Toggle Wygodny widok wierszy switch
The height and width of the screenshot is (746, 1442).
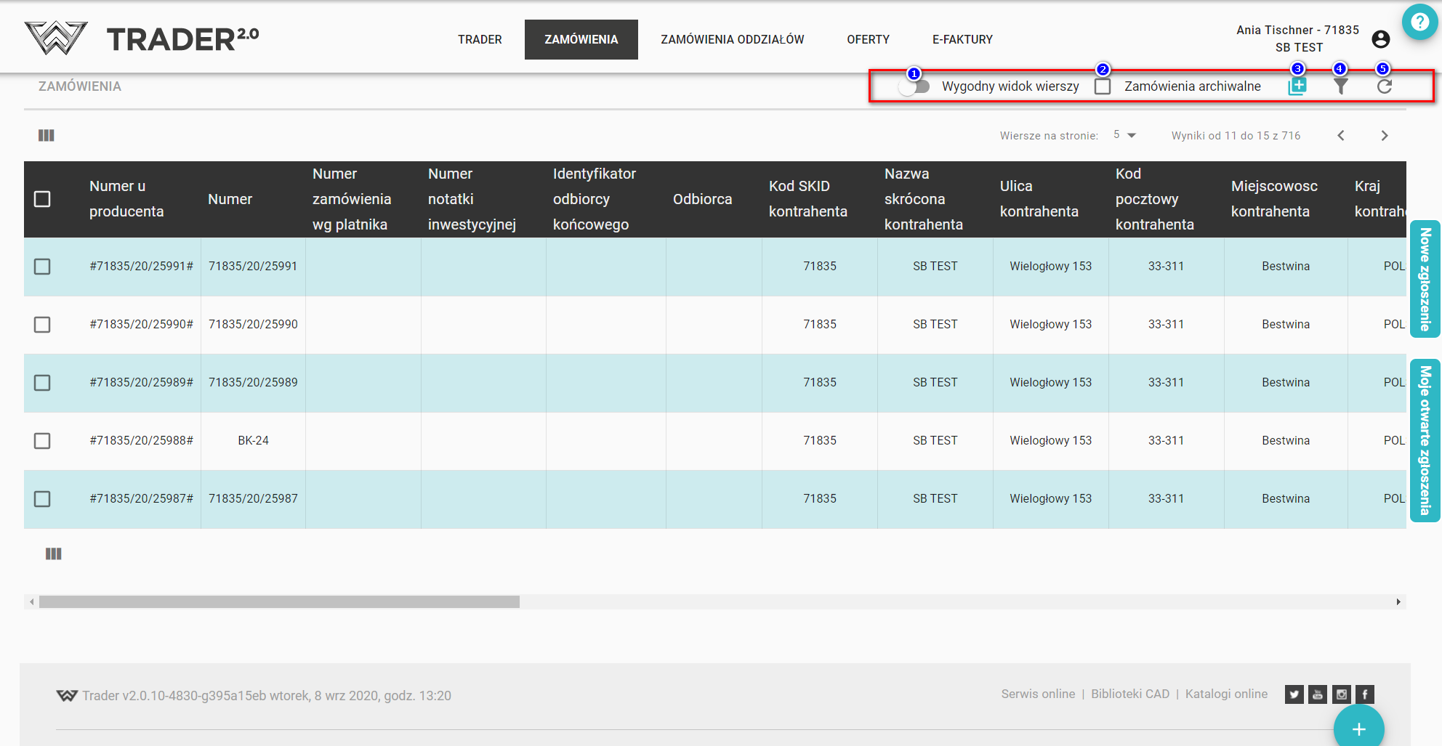point(914,86)
